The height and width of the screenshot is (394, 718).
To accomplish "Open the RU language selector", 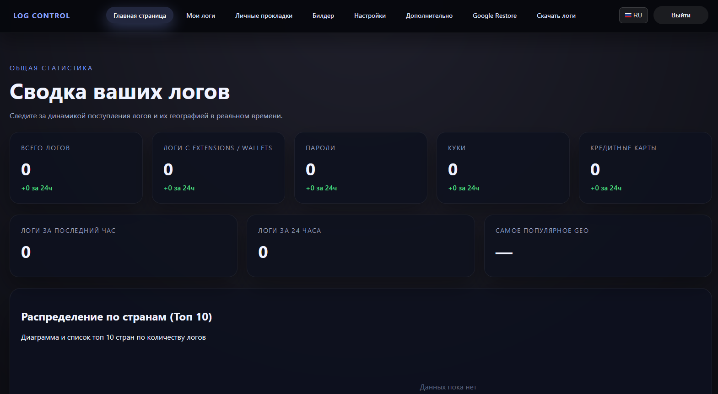I will pos(633,15).
